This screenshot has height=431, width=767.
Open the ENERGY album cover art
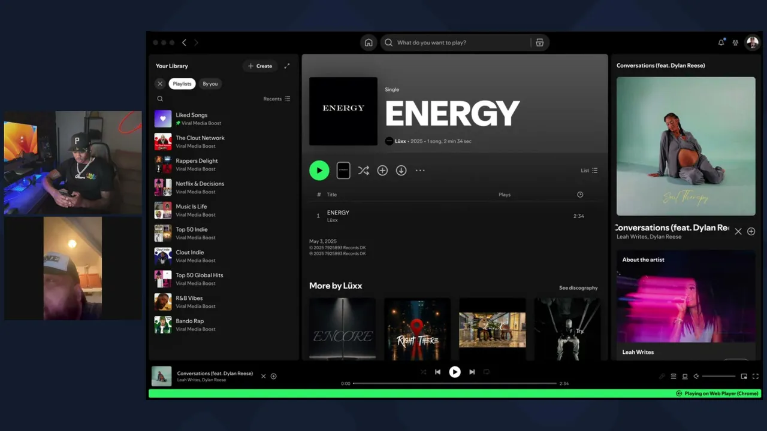[x=343, y=111]
